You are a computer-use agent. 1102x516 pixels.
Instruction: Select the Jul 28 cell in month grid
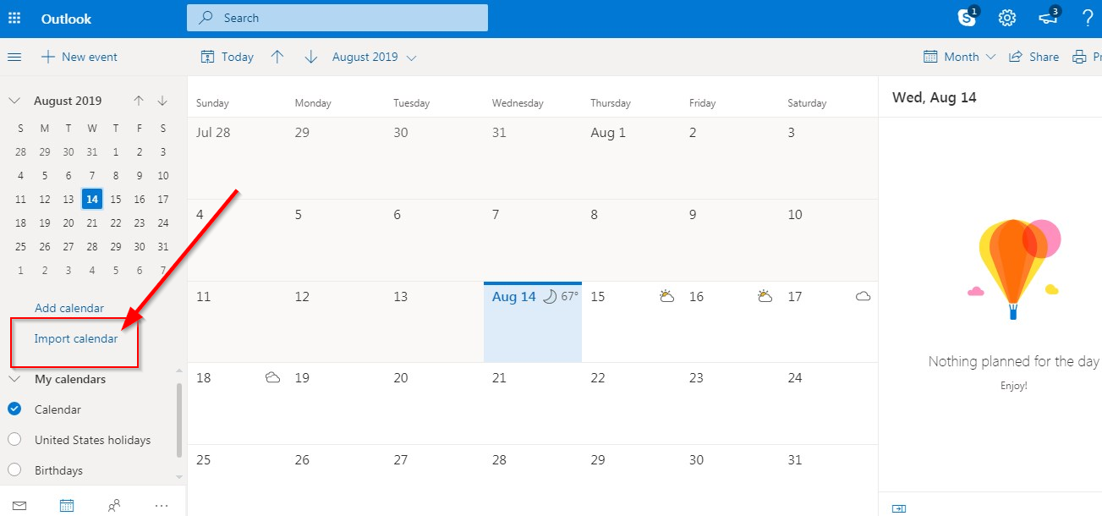point(237,158)
